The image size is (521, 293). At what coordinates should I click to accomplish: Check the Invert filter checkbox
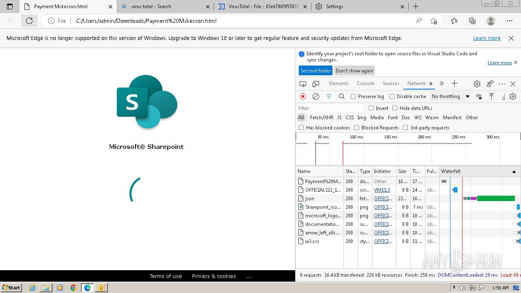coord(371,108)
